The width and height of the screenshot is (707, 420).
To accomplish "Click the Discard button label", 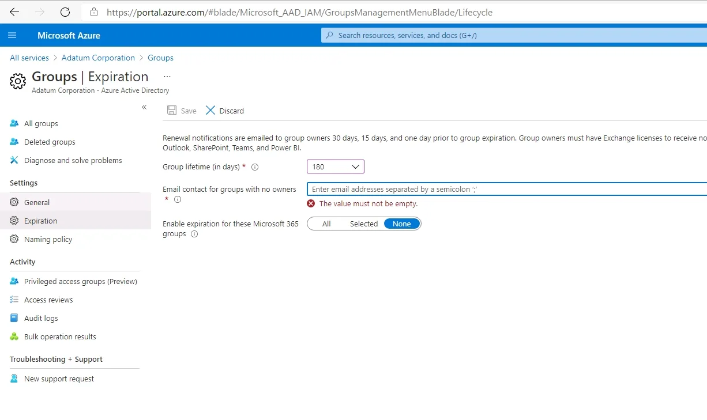I will (x=232, y=111).
